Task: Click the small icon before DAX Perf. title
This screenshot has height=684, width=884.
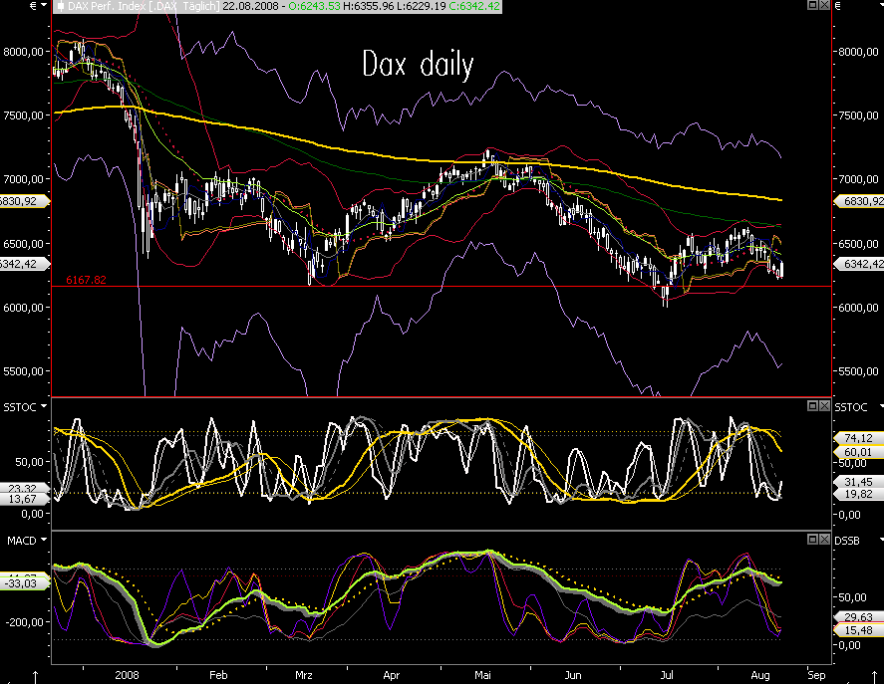Action: [x=60, y=7]
